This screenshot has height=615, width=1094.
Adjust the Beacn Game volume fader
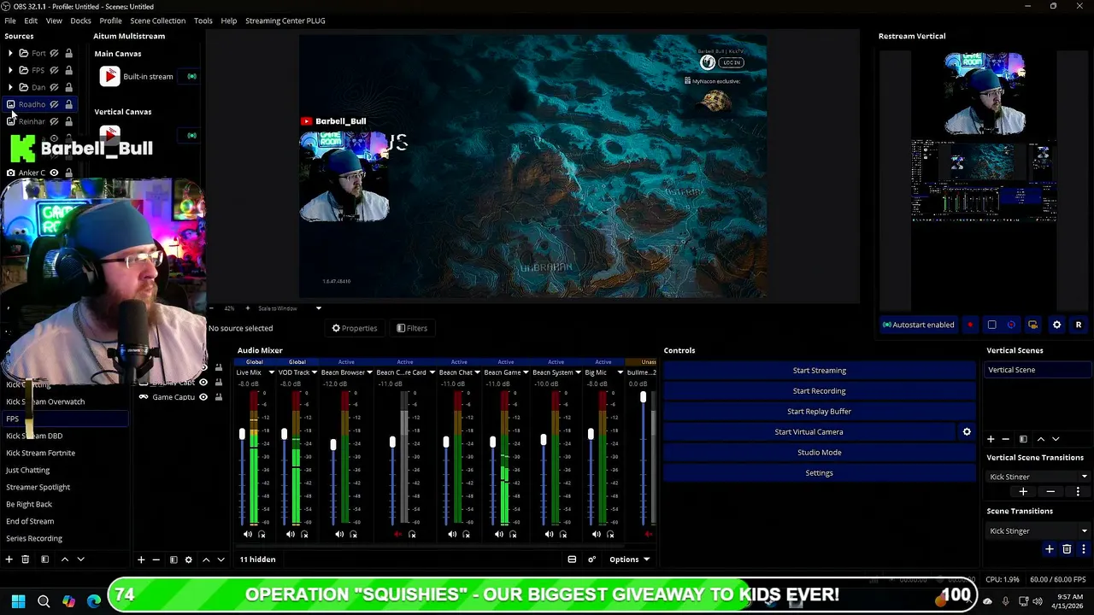[x=492, y=442]
